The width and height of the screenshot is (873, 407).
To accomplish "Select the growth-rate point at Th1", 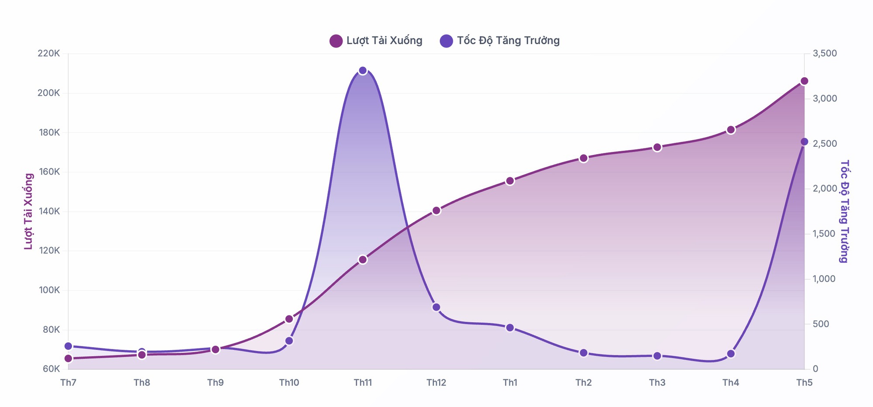I will tap(510, 328).
